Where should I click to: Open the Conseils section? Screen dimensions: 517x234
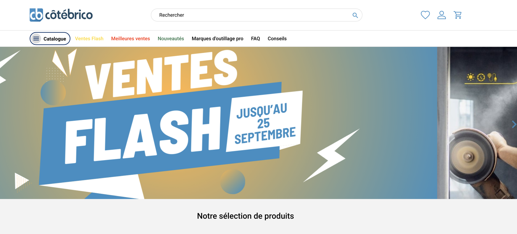pyautogui.click(x=277, y=38)
